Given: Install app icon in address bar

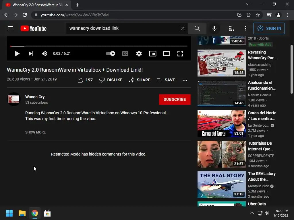Looking at the screenshot, I should point(239,15).
